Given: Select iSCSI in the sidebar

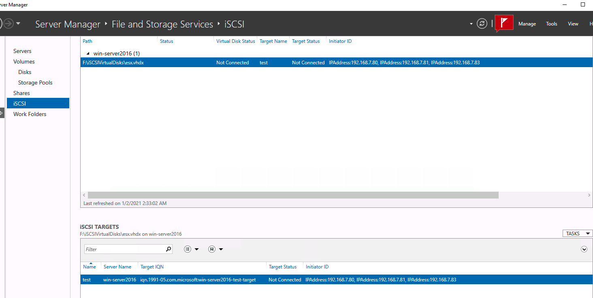Looking at the screenshot, I should pyautogui.click(x=38, y=104).
